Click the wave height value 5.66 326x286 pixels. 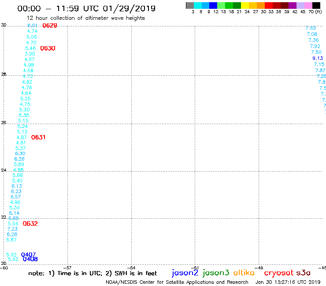tap(18, 175)
